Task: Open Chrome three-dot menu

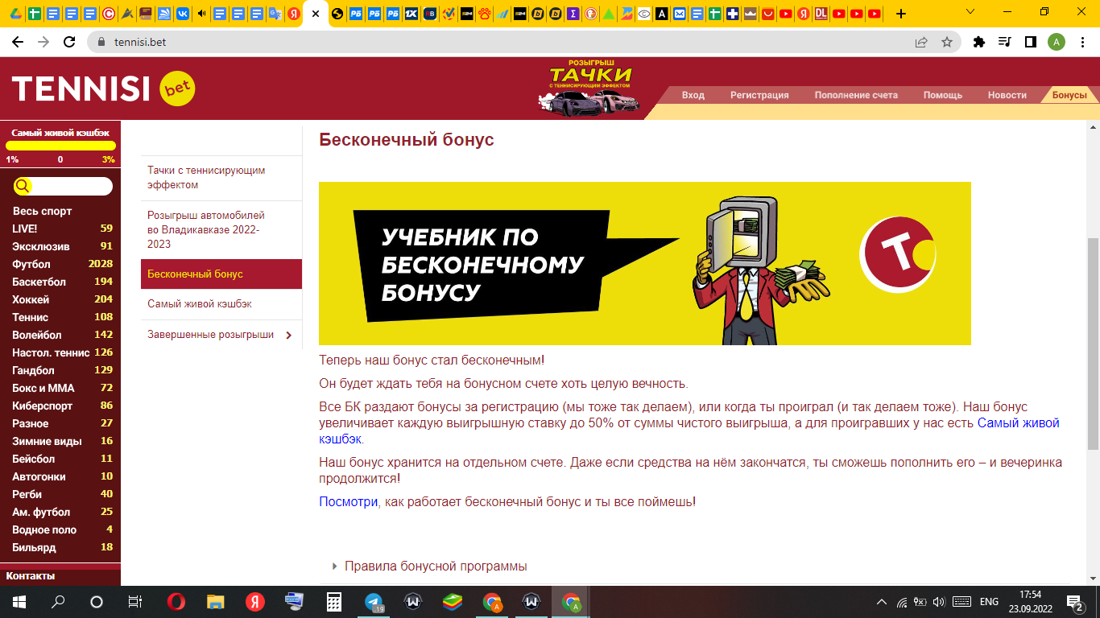Action: (1081, 42)
